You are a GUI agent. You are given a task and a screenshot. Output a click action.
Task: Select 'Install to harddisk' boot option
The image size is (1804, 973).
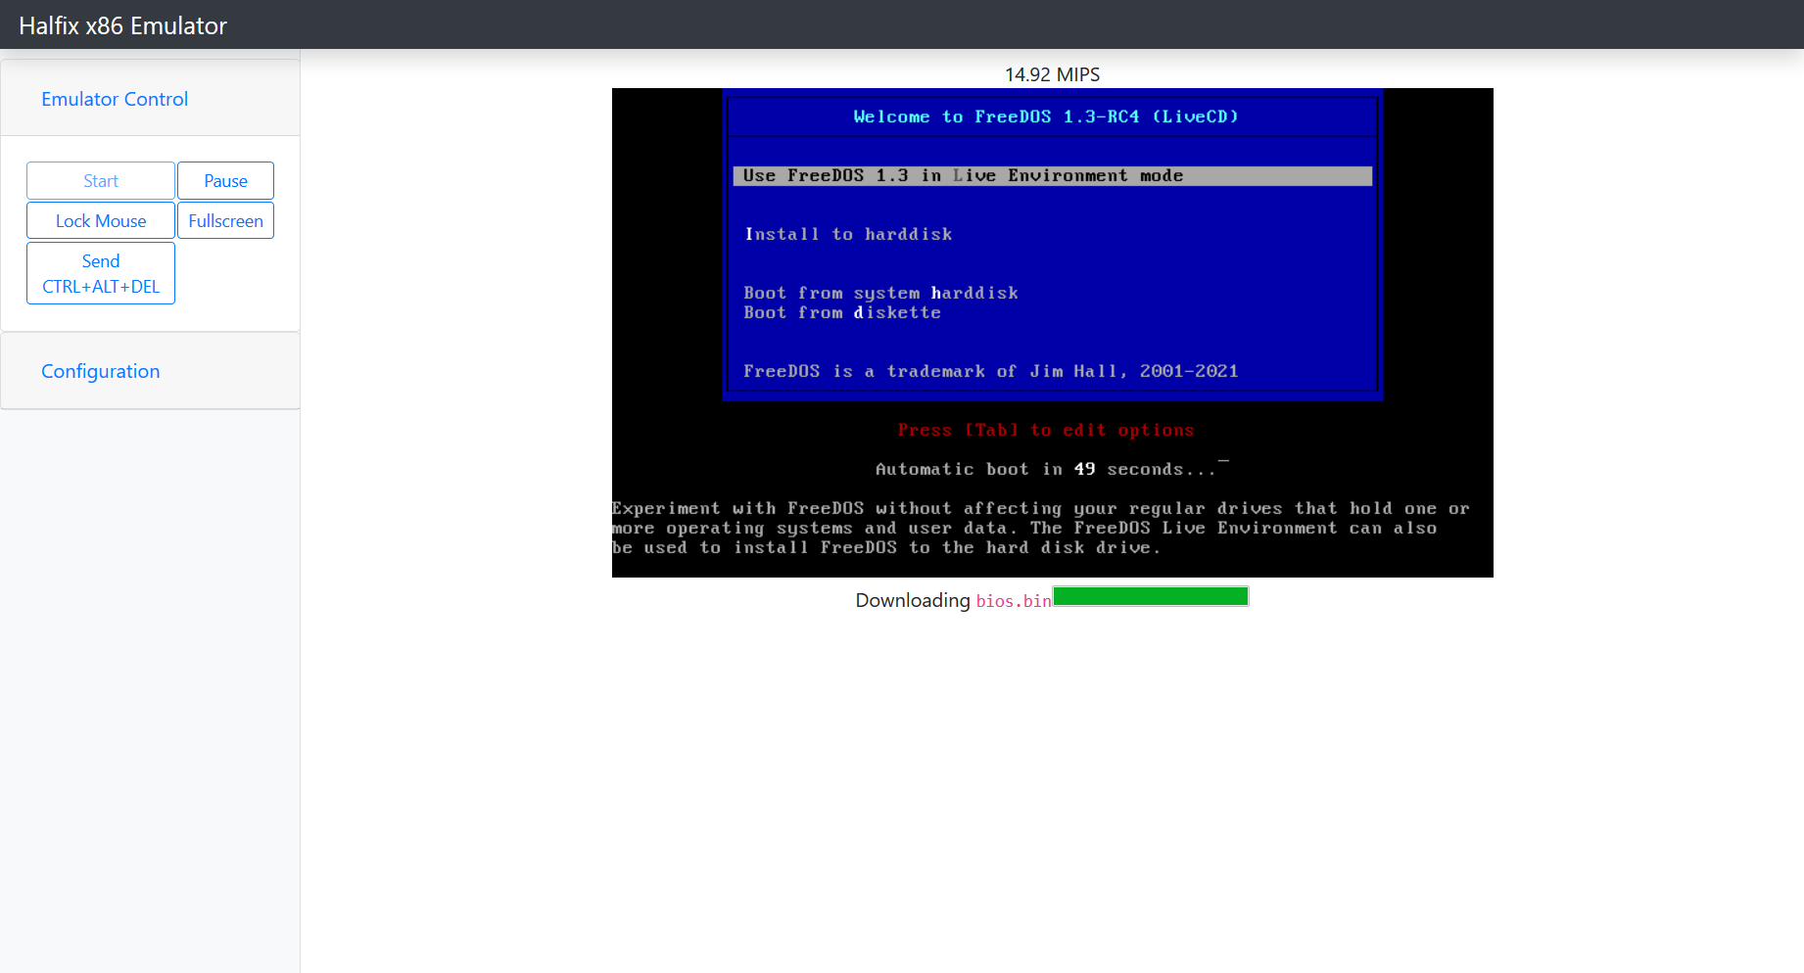tap(848, 235)
